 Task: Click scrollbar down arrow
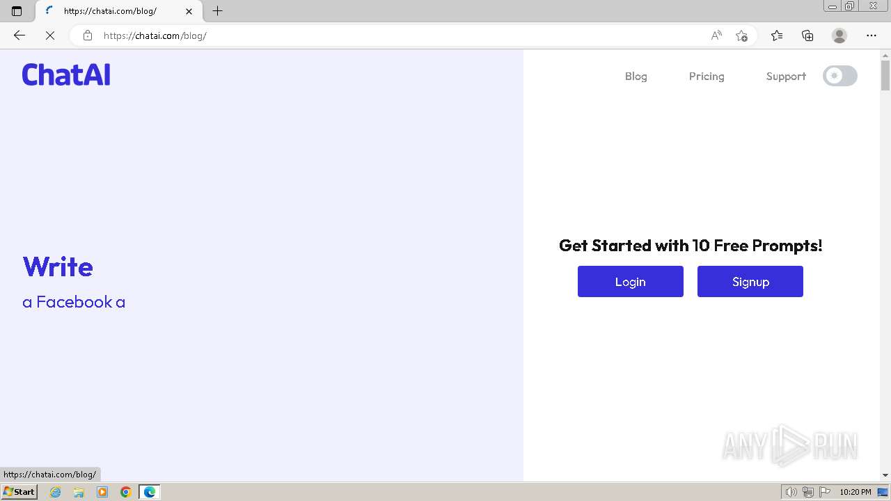885,475
